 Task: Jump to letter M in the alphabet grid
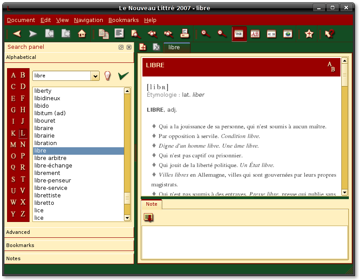point(13,145)
